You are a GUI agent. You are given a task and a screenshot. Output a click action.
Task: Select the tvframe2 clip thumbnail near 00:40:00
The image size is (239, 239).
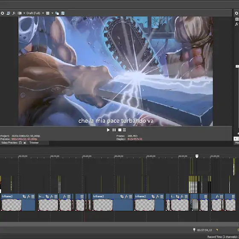pyautogui.click(x=103, y=205)
